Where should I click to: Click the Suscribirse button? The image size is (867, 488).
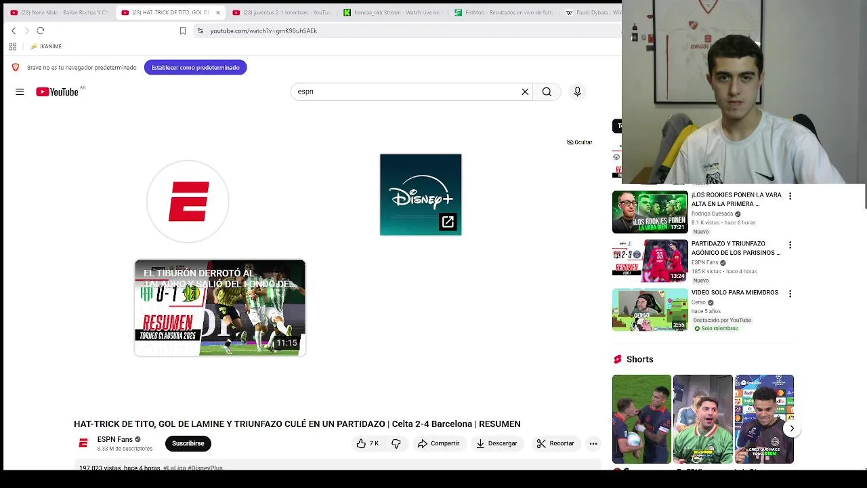[x=188, y=443]
